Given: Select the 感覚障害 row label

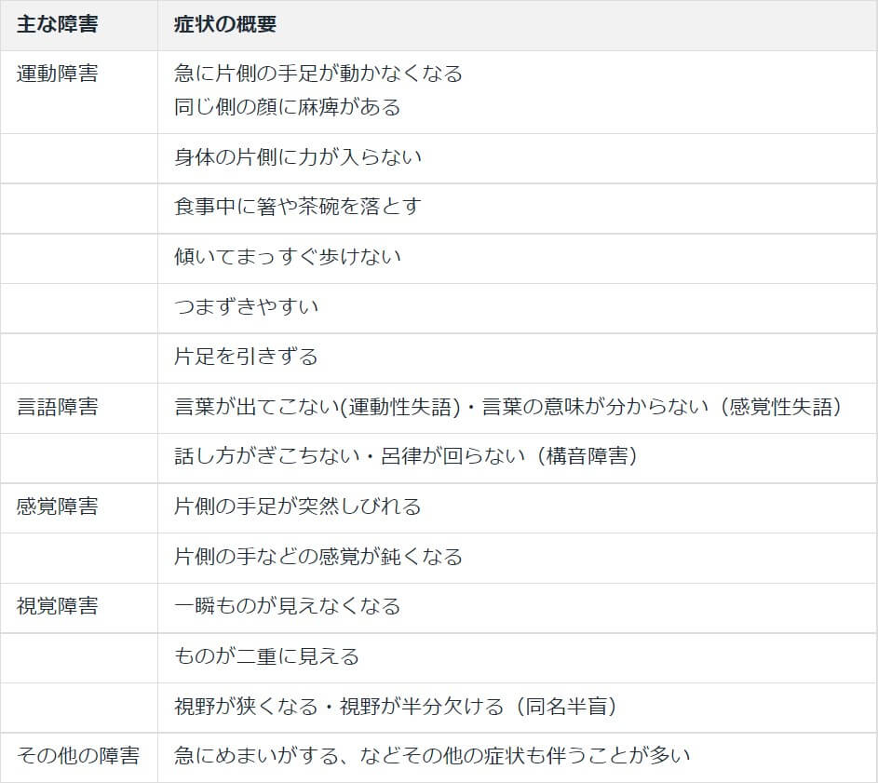Looking at the screenshot, I should pos(57,507).
